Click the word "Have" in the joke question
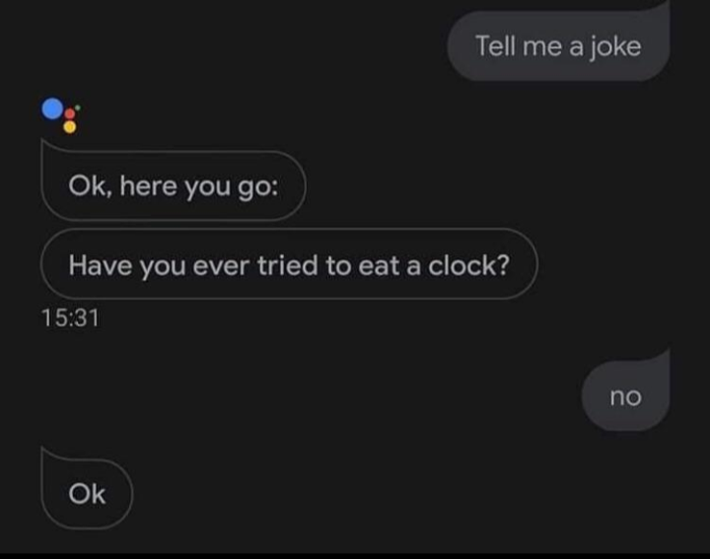This screenshot has width=710, height=559. tap(101, 265)
